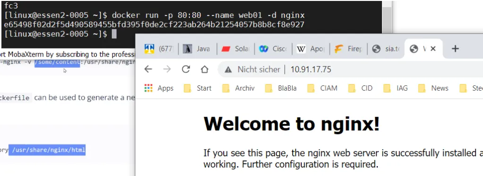Click the container ID output line in terminal

pyautogui.click(x=154, y=25)
